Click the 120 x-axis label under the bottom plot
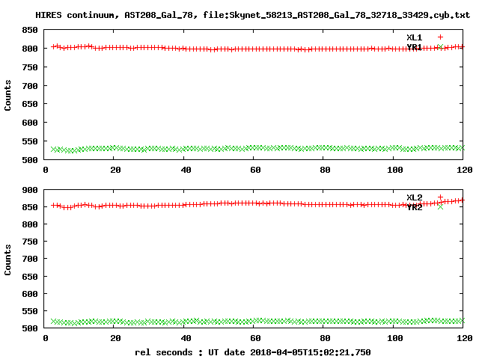This screenshot has width=479, height=359. coord(465,338)
